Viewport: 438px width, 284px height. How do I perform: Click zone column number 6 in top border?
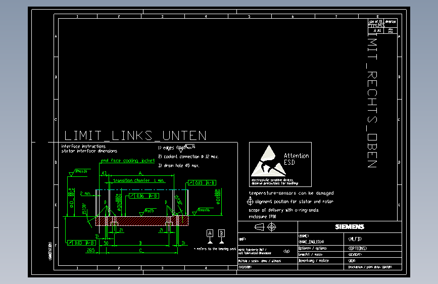[x=293, y=17]
